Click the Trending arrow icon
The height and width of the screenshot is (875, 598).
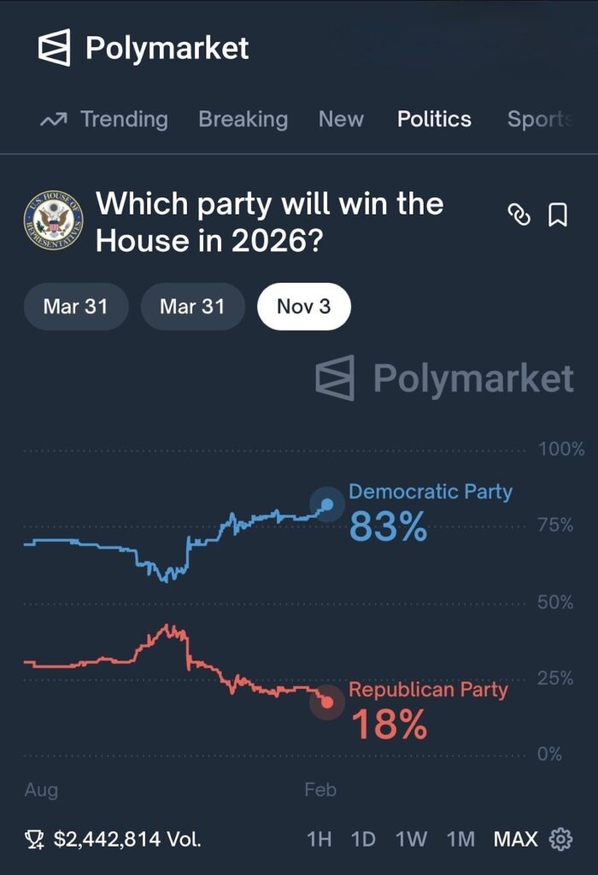(53, 120)
